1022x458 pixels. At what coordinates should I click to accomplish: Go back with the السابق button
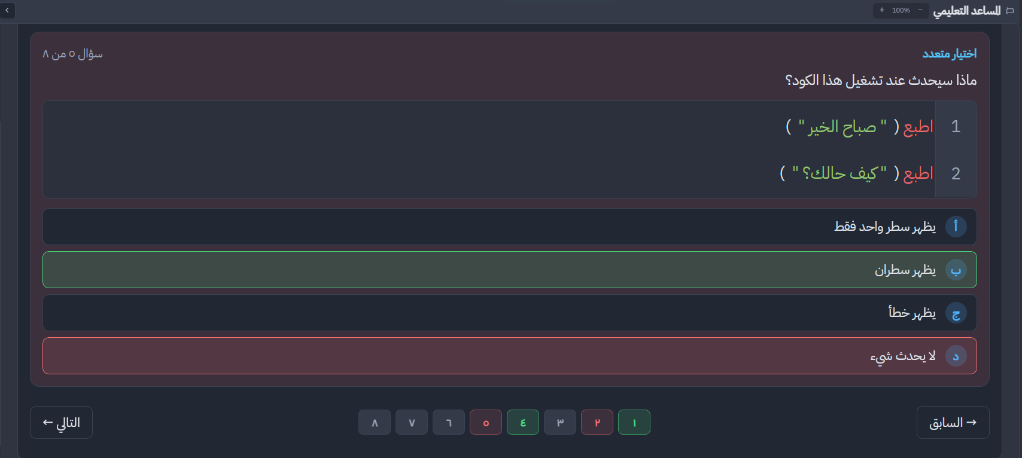(953, 422)
